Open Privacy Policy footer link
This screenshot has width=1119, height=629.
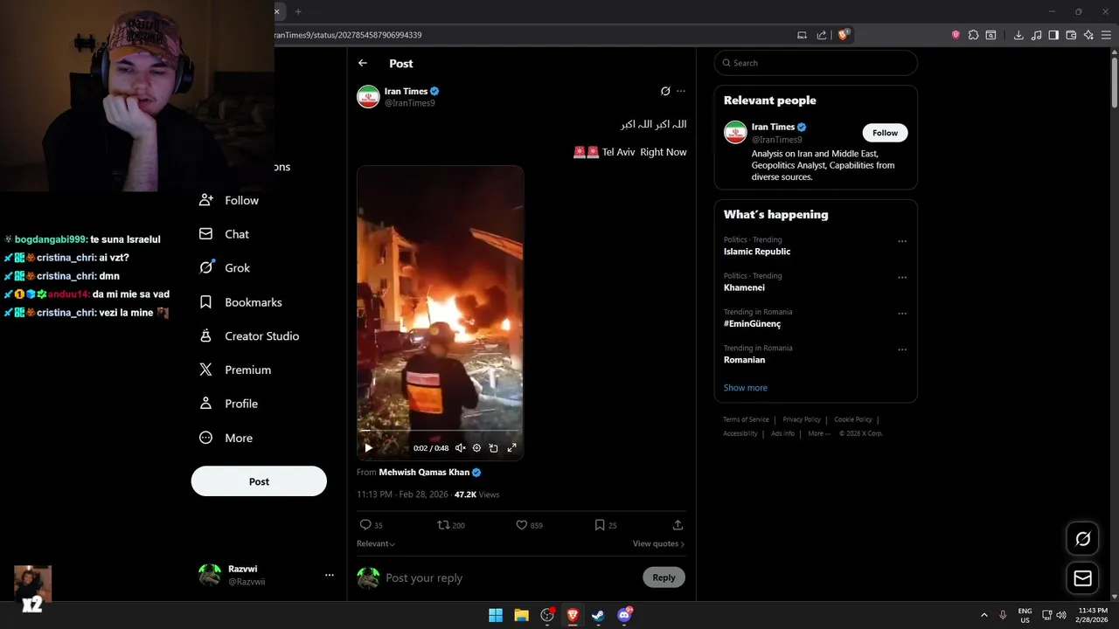[x=802, y=419]
